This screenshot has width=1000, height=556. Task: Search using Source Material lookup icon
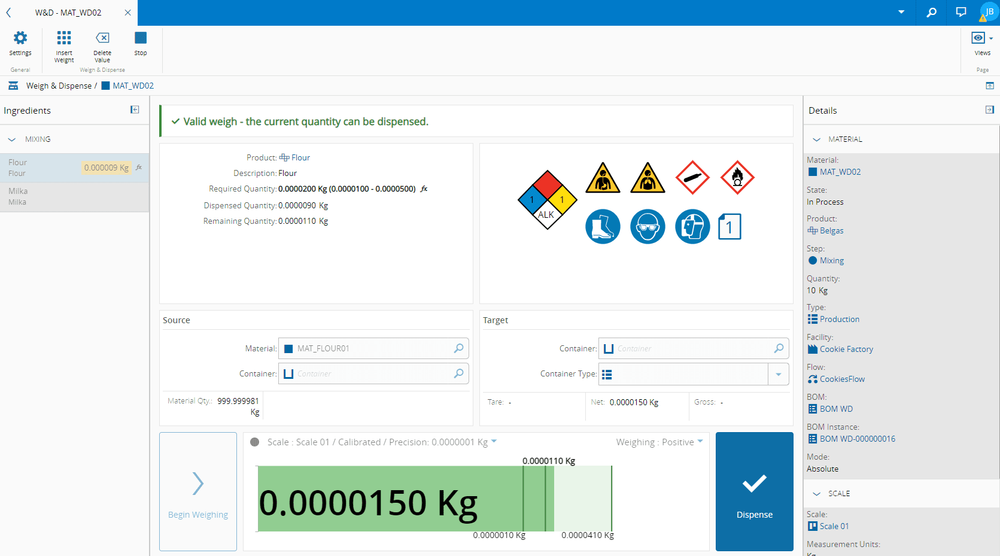click(x=458, y=348)
